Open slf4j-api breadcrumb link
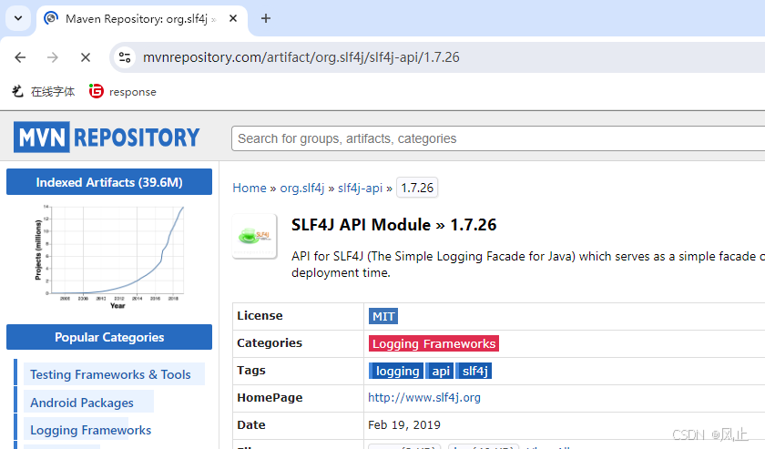765x449 pixels. (x=360, y=188)
